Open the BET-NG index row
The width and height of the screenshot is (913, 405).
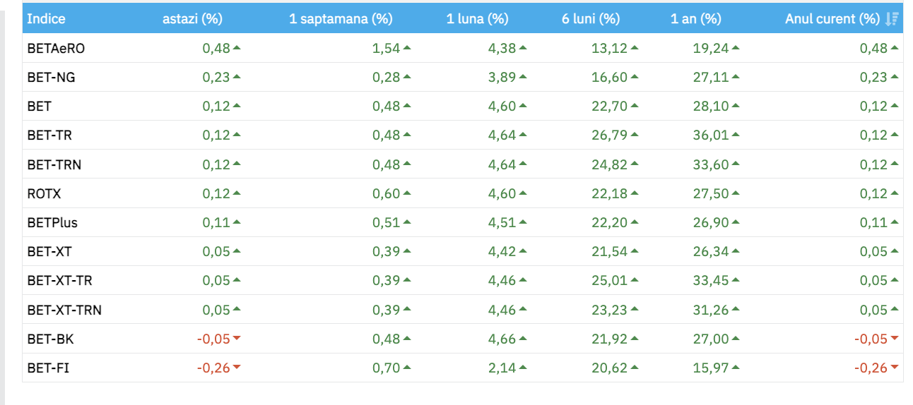pos(463,77)
